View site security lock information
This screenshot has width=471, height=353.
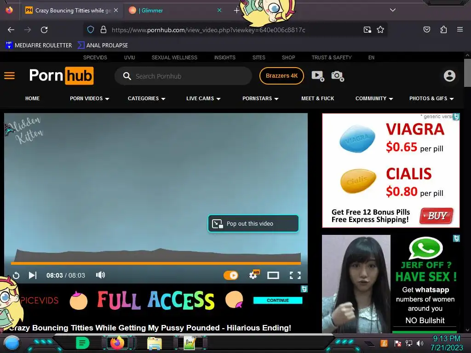pyautogui.click(x=103, y=30)
